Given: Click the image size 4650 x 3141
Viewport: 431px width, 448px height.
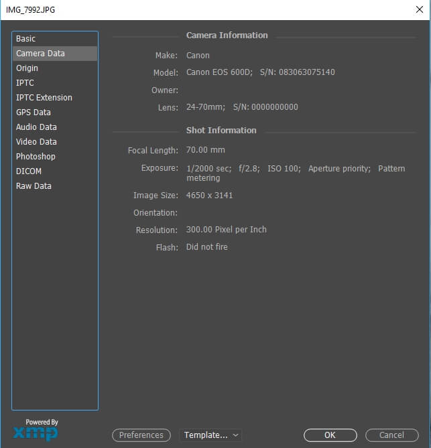Looking at the screenshot, I should pyautogui.click(x=209, y=196).
